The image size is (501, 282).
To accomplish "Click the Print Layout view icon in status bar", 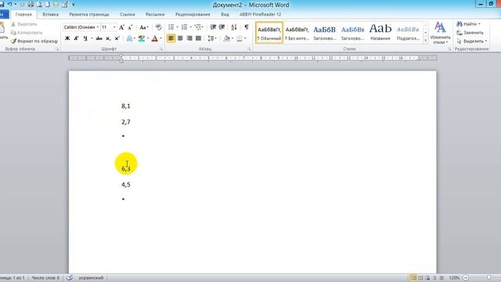I will point(413,278).
